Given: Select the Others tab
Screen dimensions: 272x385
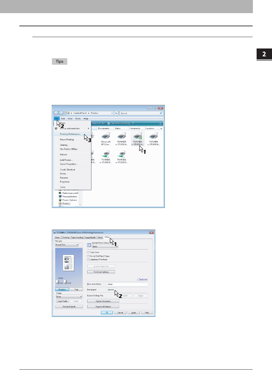Looking at the screenshot, I should 107,237.
